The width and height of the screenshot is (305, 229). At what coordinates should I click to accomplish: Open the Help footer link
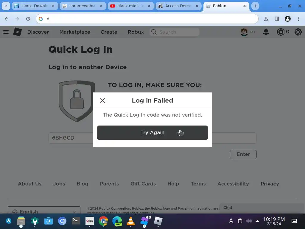[x=173, y=184]
